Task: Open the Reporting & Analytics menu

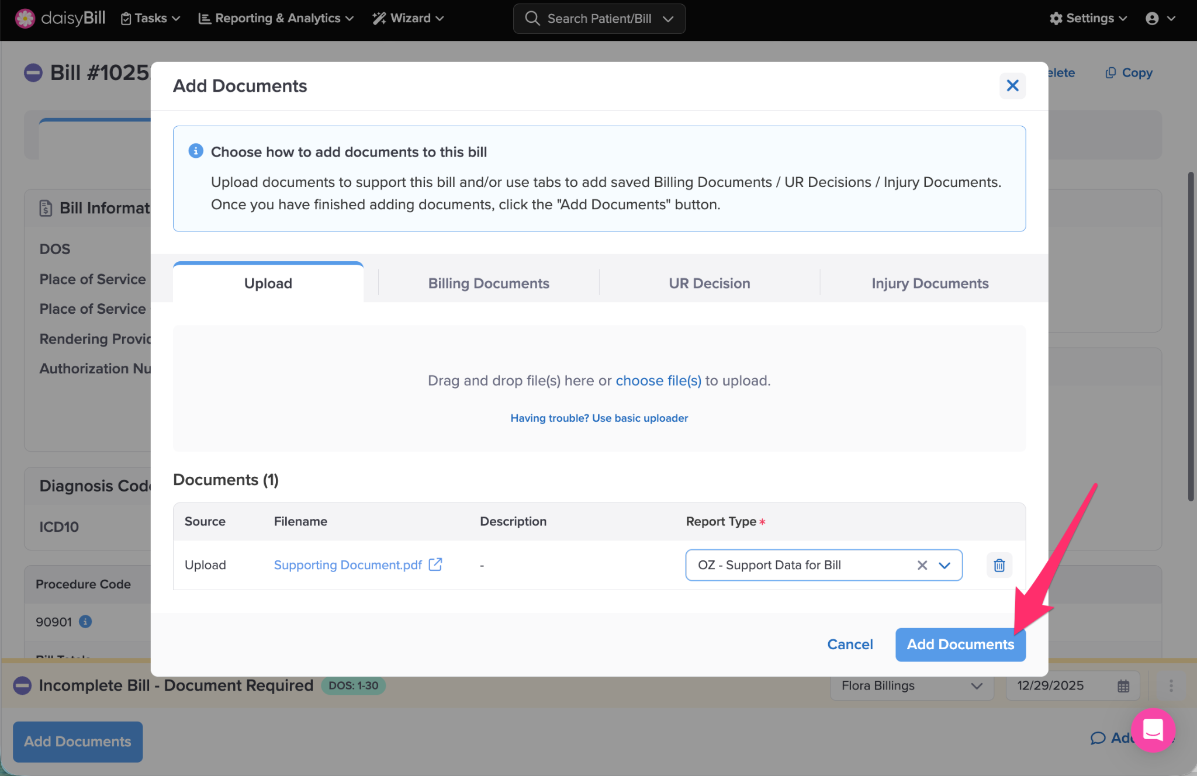Action: [x=276, y=19]
